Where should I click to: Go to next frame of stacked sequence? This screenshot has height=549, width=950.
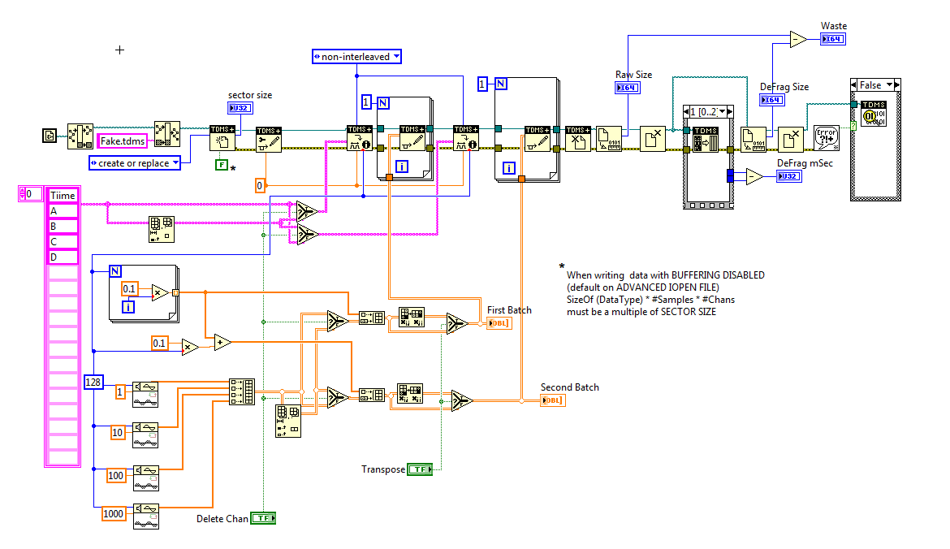[x=730, y=111]
